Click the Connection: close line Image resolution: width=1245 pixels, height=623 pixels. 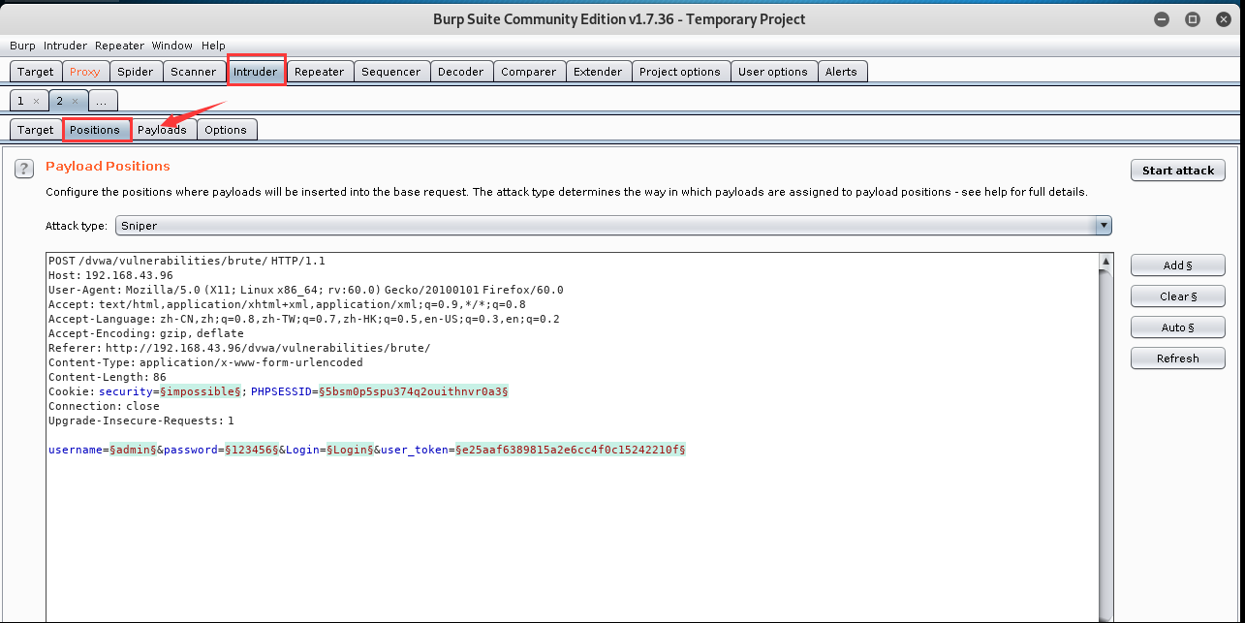pyautogui.click(x=104, y=406)
